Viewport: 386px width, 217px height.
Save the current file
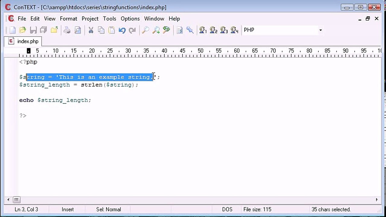pyautogui.click(x=33, y=30)
